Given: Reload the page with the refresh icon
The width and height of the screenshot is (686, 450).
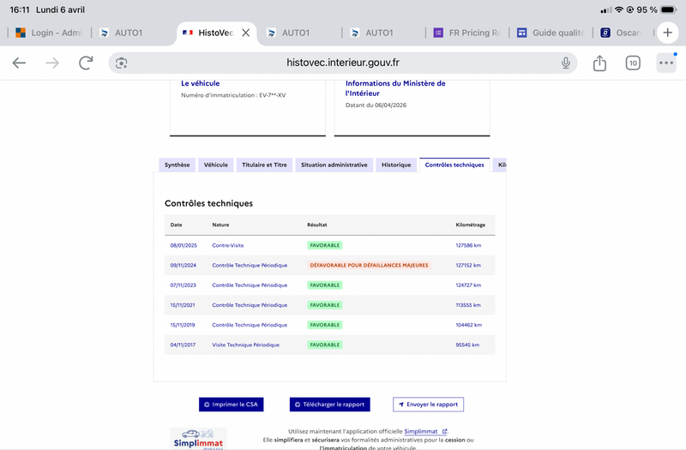Looking at the screenshot, I should [x=86, y=63].
